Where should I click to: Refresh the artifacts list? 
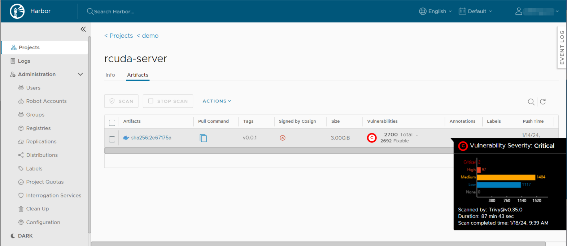[543, 102]
